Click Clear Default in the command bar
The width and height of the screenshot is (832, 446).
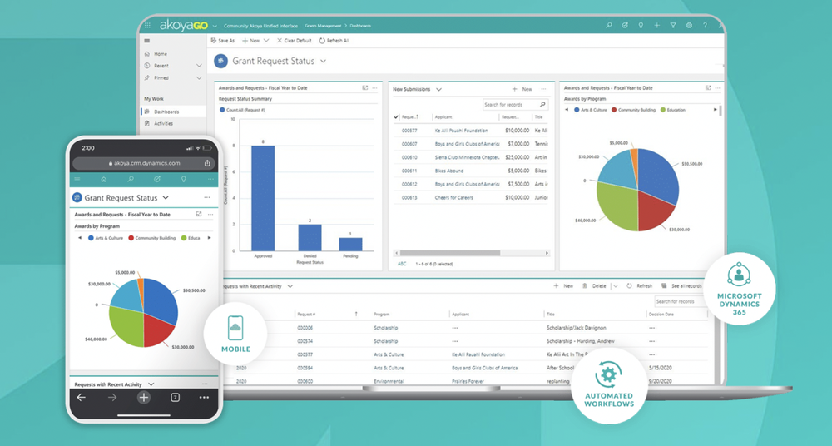tap(294, 40)
